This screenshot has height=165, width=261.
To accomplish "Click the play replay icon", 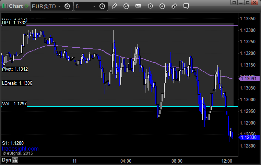I will point(150,6).
